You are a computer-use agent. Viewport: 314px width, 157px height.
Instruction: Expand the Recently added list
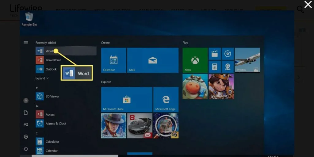(42, 78)
